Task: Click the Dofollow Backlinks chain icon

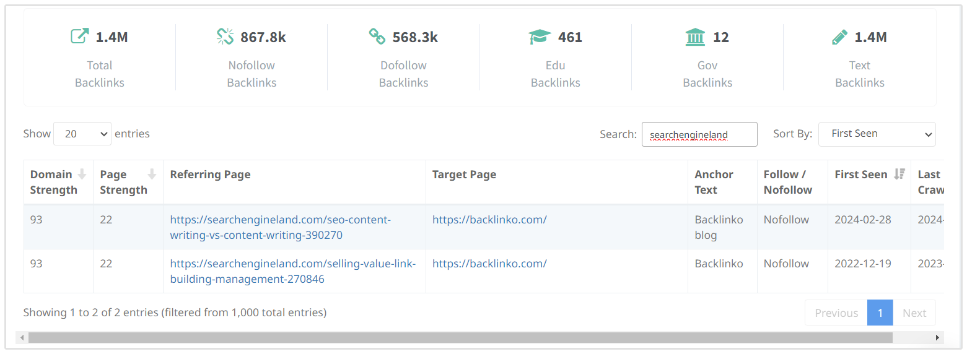Action: tap(377, 37)
